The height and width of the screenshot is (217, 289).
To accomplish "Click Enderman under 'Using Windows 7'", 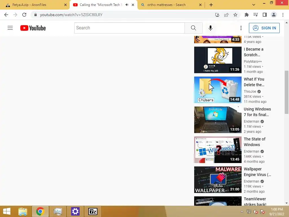I will [x=251, y=121].
